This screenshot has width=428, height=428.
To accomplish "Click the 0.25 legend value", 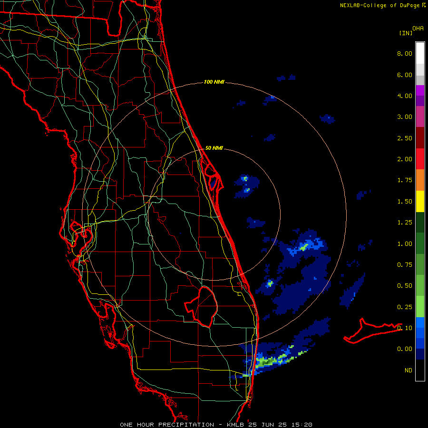I will tap(405, 307).
